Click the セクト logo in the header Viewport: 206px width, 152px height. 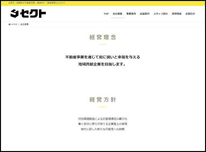click(28, 13)
